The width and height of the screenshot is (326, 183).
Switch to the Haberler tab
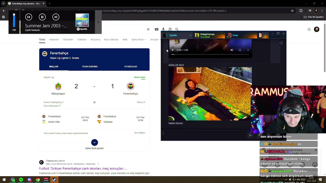point(54,39)
